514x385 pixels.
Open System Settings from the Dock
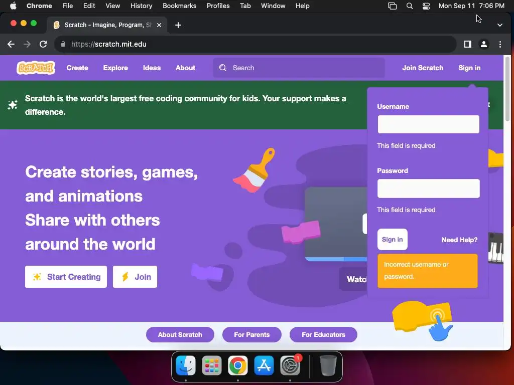pos(290,365)
